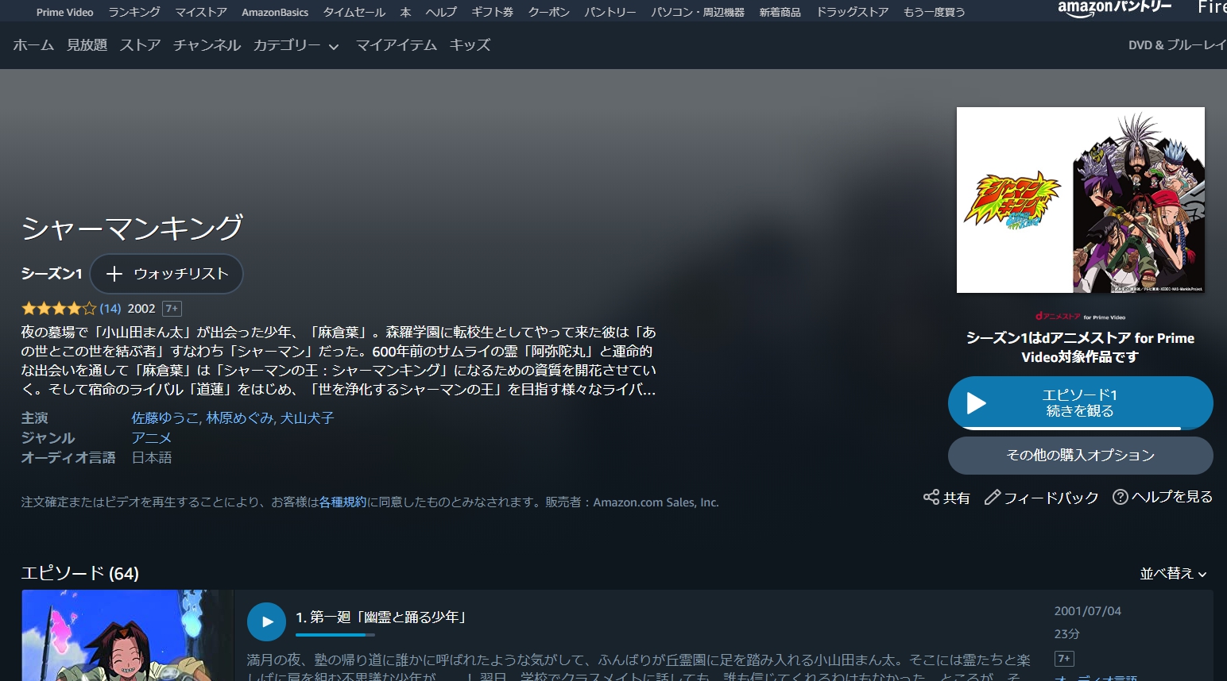Open the Prime Video link in top bar

point(64,12)
